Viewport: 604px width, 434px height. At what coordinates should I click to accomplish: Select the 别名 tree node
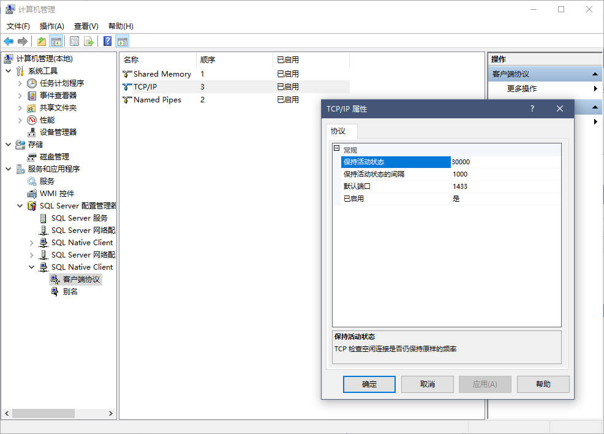point(70,291)
